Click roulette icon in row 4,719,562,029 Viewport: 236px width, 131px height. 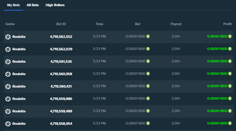pos(8,49)
